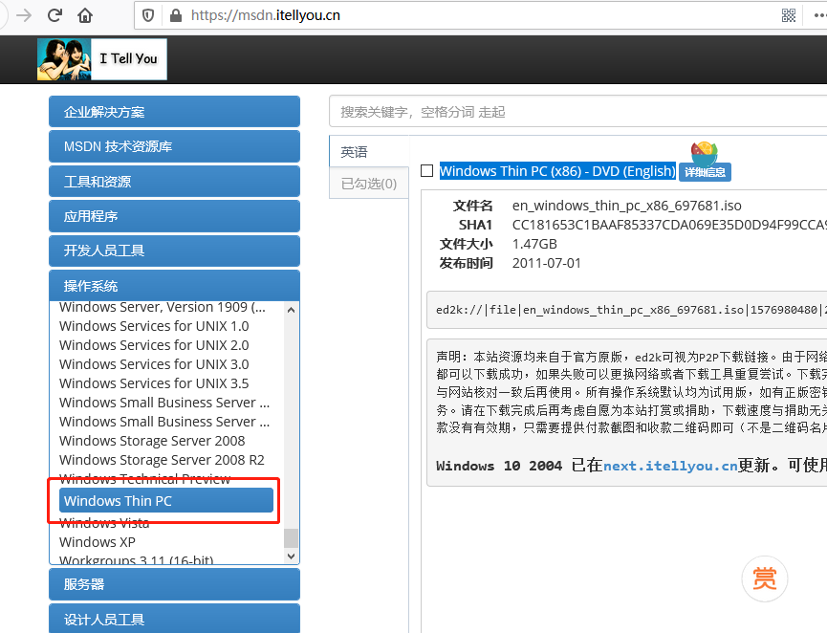Open the next.itellyou.cn link

[x=670, y=466]
